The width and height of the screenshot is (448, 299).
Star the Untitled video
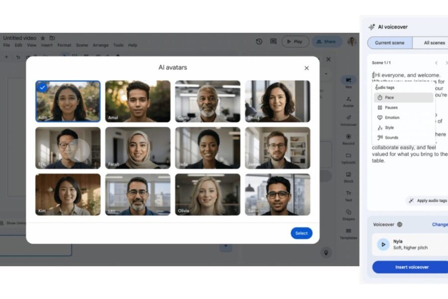pos(43,38)
